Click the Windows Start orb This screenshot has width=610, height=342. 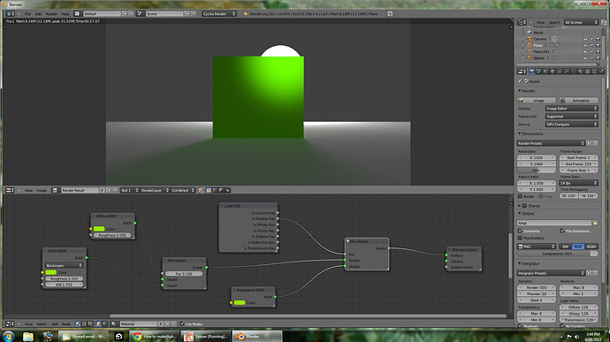click(x=8, y=336)
